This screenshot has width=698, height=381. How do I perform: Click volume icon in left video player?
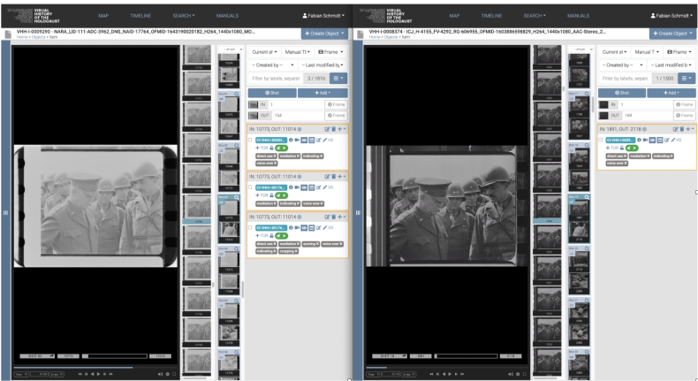[160, 374]
